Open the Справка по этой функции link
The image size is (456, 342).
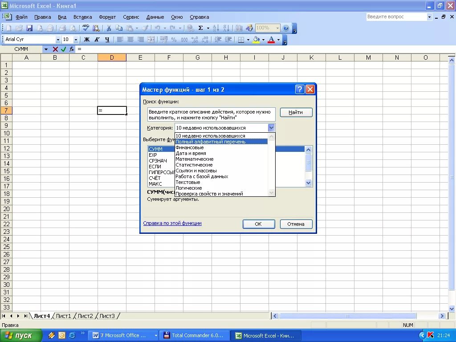(172, 223)
